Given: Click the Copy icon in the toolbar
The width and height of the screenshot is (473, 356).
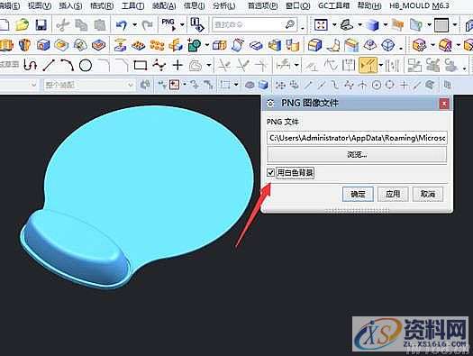Looking at the screenshot, I should [81, 25].
